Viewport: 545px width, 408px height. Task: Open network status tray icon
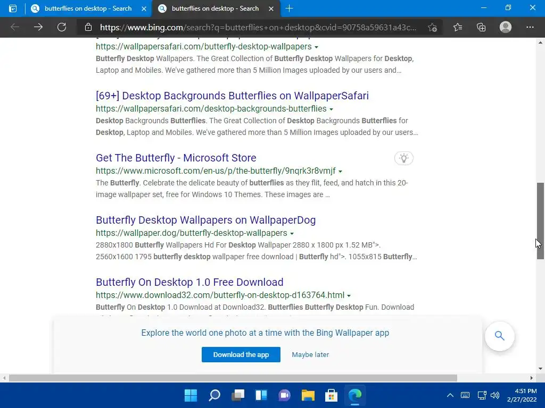482,395
